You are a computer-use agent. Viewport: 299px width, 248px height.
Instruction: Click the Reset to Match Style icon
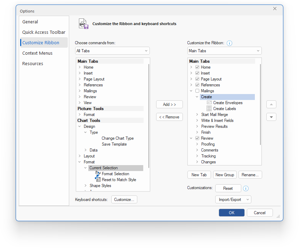[x=98, y=180]
